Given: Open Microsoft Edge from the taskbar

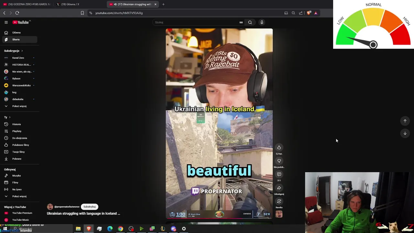Looking at the screenshot, I should click(110, 229).
